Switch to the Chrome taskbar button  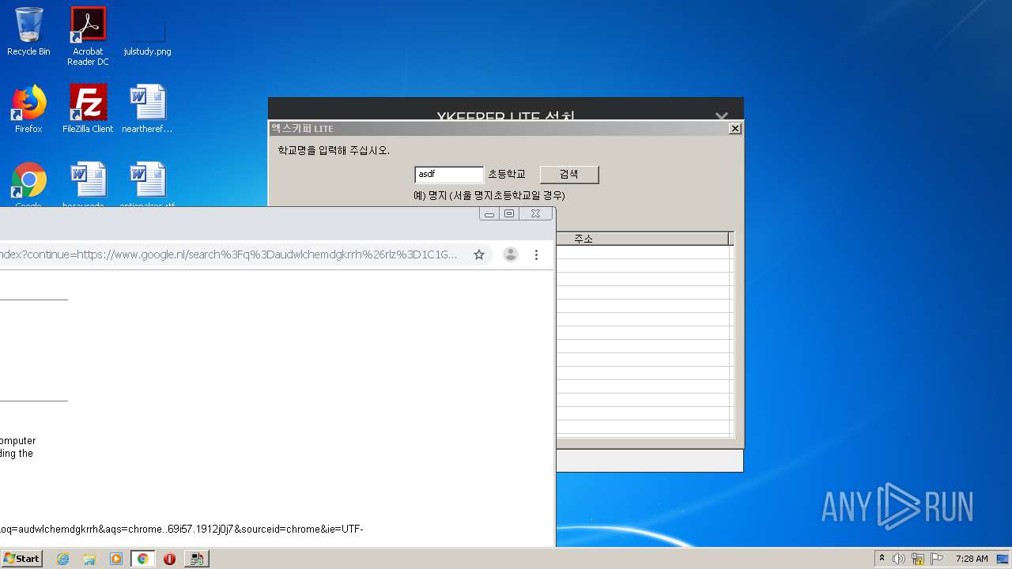click(x=143, y=559)
